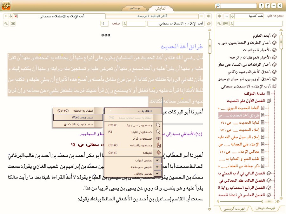
Task: Click the page icon beside کتابة الحدیث
Action: 263,123
